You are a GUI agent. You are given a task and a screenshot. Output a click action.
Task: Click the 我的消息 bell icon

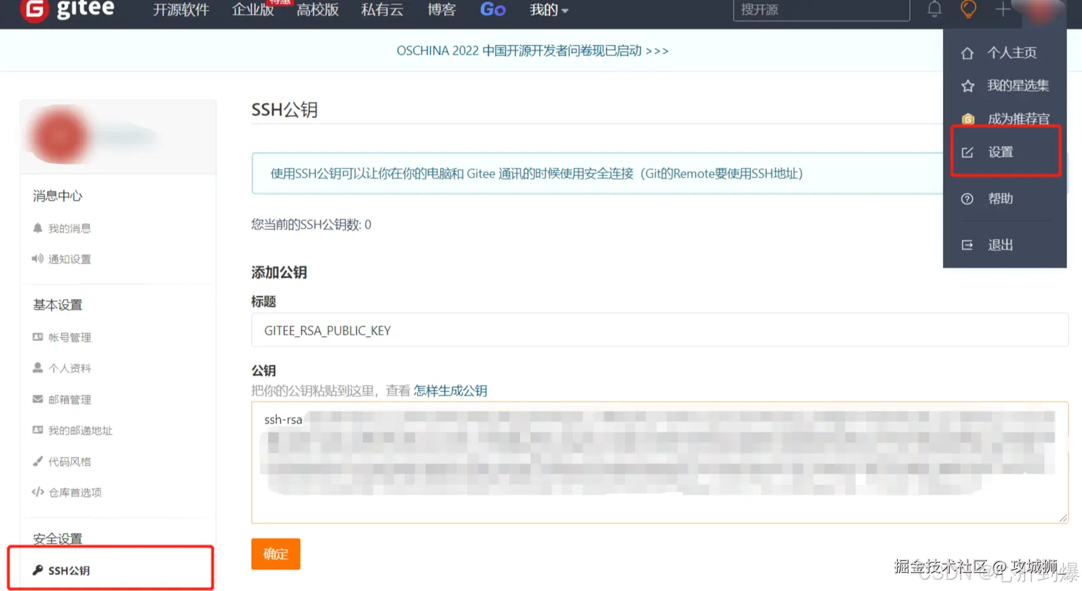(x=37, y=228)
